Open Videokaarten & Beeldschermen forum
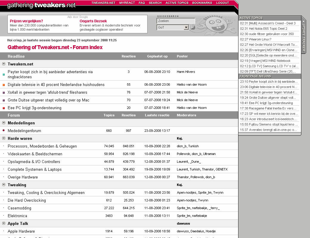 click(x=35, y=154)
